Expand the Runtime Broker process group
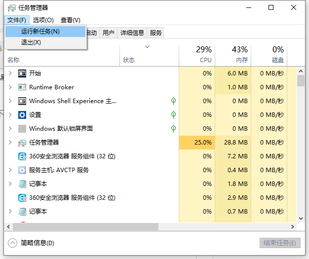 (x=10, y=87)
